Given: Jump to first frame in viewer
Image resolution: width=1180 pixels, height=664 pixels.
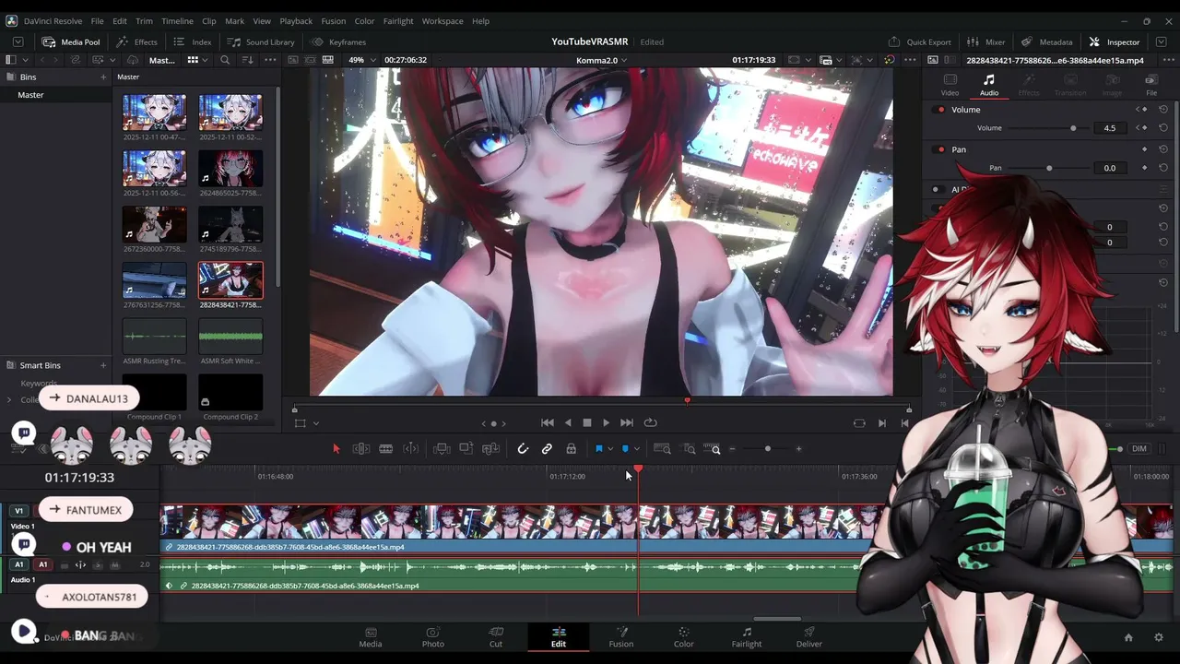Looking at the screenshot, I should pyautogui.click(x=548, y=422).
